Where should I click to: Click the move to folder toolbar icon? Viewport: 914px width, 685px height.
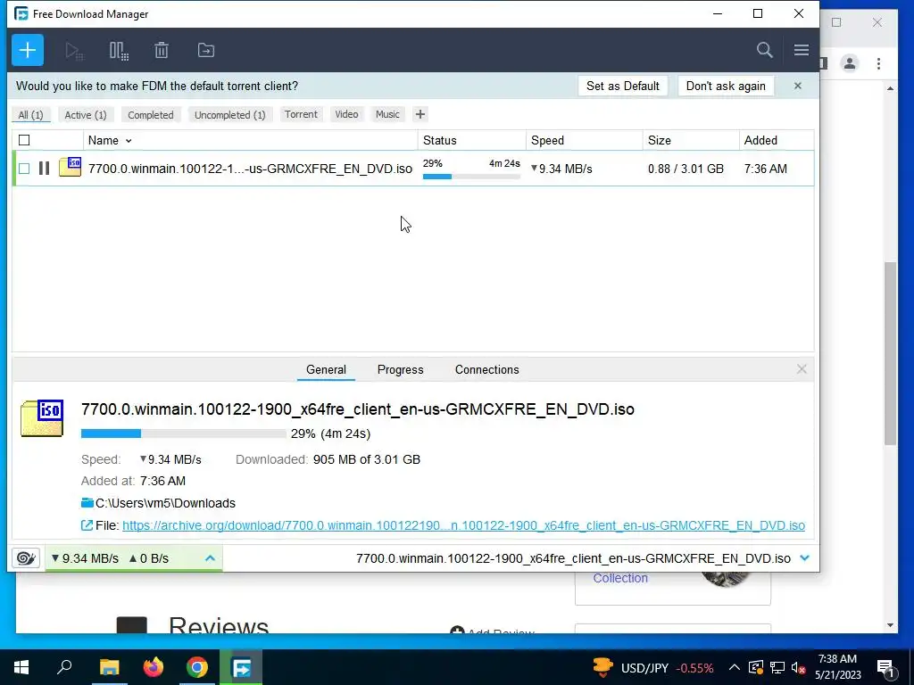click(206, 50)
